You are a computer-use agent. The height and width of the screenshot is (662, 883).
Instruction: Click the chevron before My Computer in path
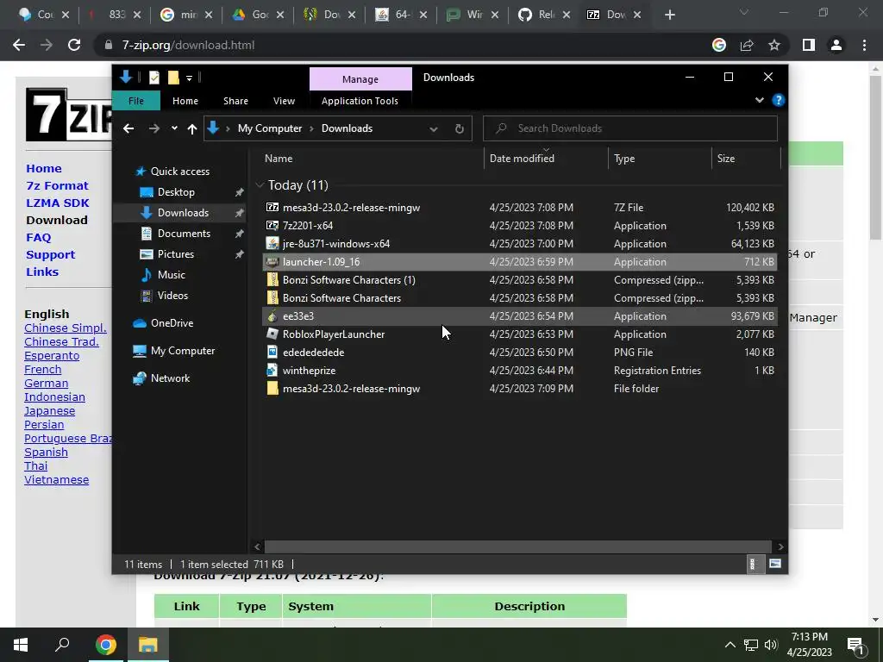point(228,129)
